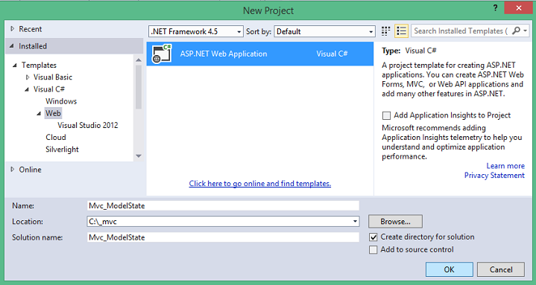Viewport: 536px width, 285px height.
Task: Collapse the Web tree node
Action: 39,114
